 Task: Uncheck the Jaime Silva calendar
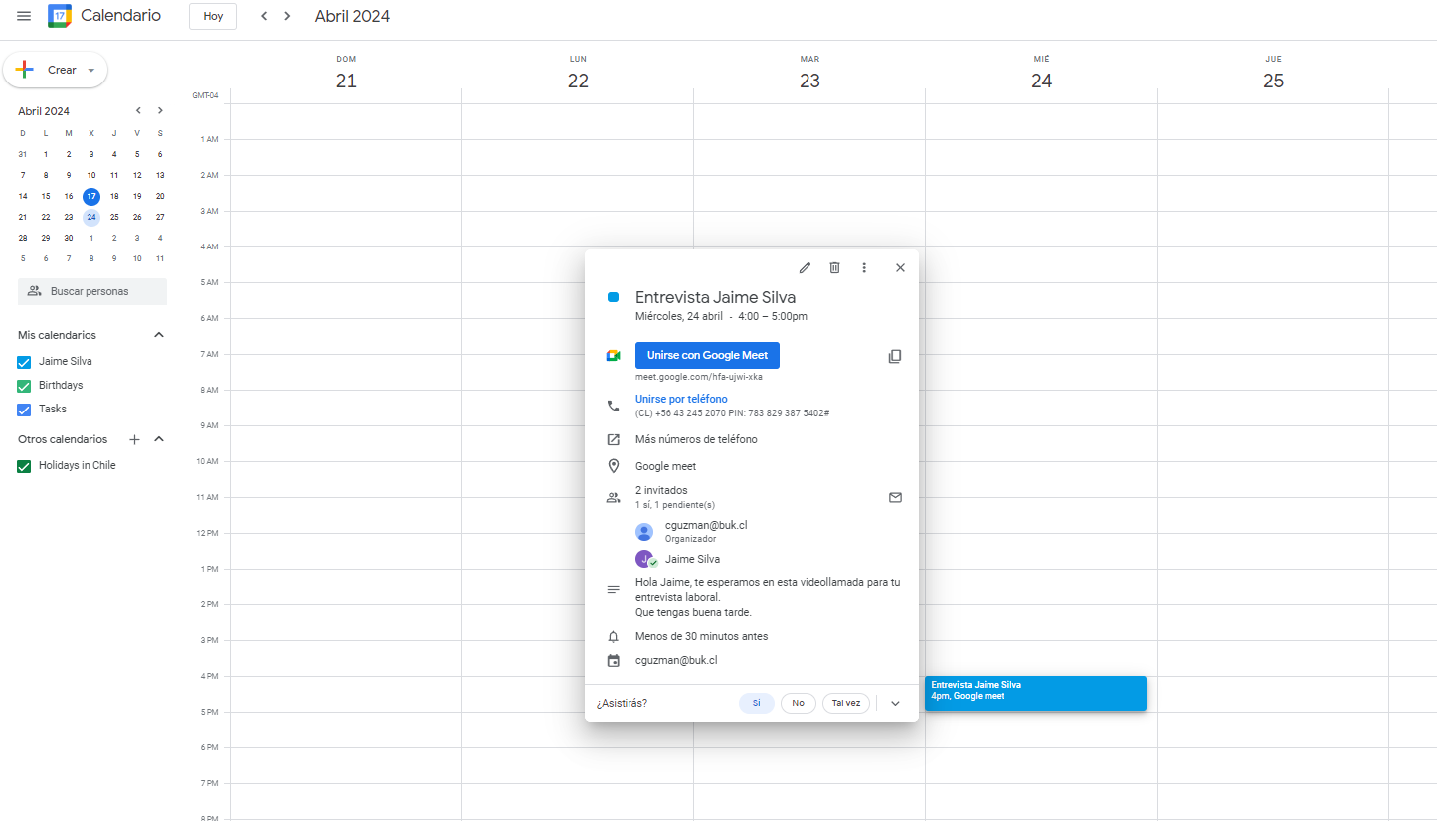(x=25, y=362)
